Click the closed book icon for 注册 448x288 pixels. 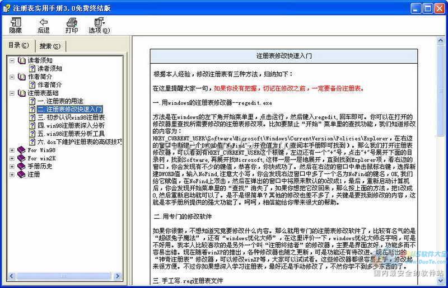click(x=21, y=174)
